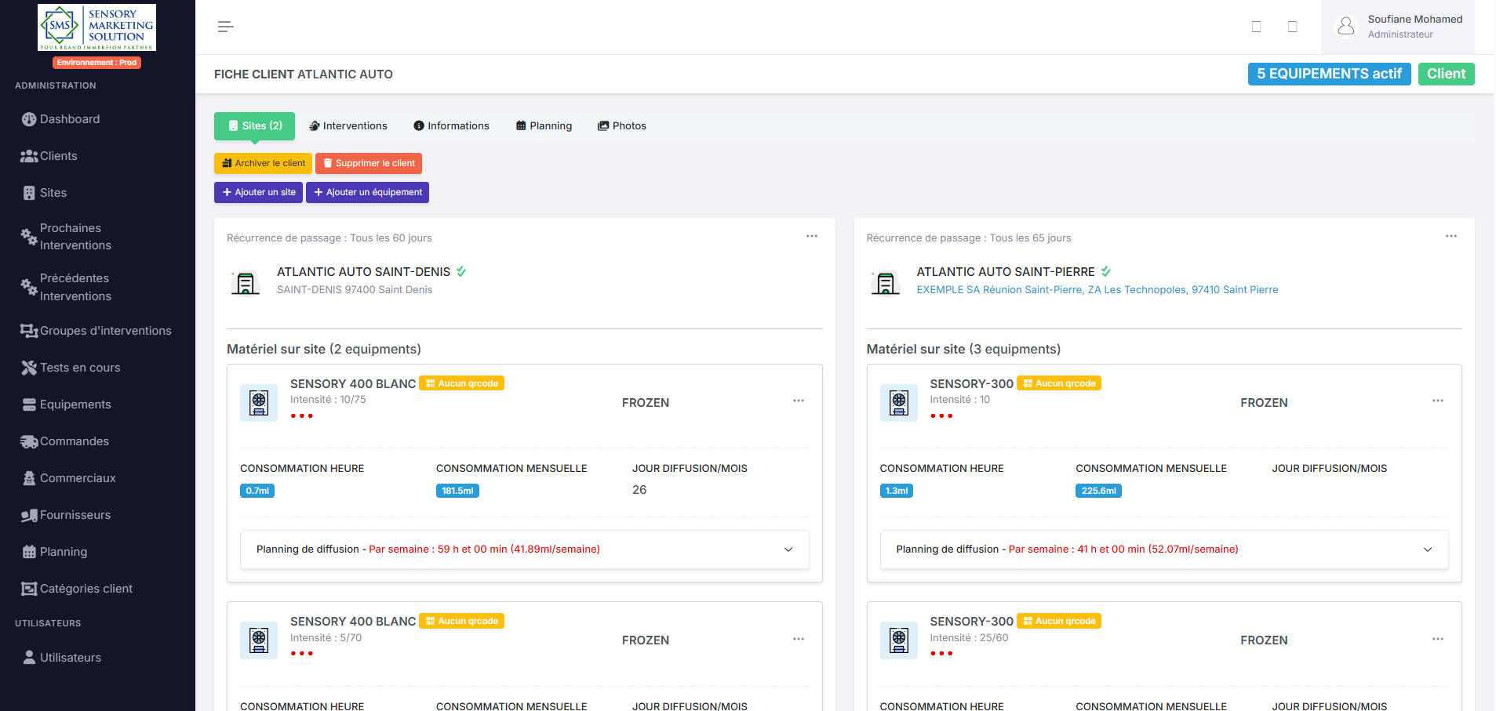Open the Tests en cours tools icon
The width and height of the screenshot is (1496, 711).
tap(29, 368)
